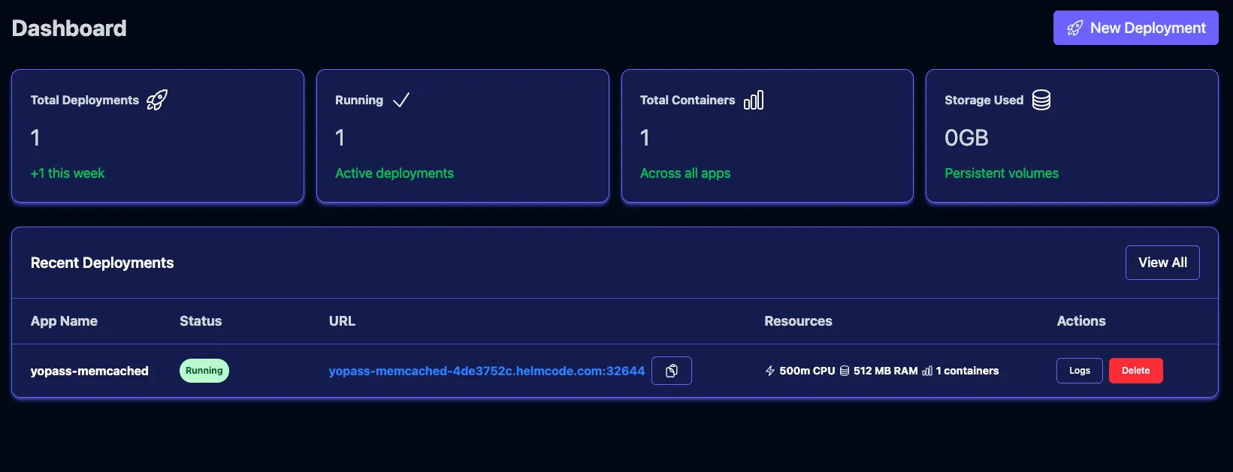Copy the yopass-memcached deployment URL
This screenshot has width=1233, height=472.
coord(671,371)
